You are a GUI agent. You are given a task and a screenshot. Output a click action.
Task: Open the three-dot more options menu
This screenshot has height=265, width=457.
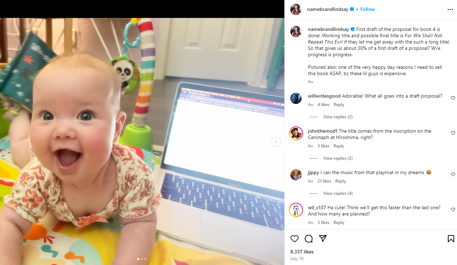click(450, 9)
